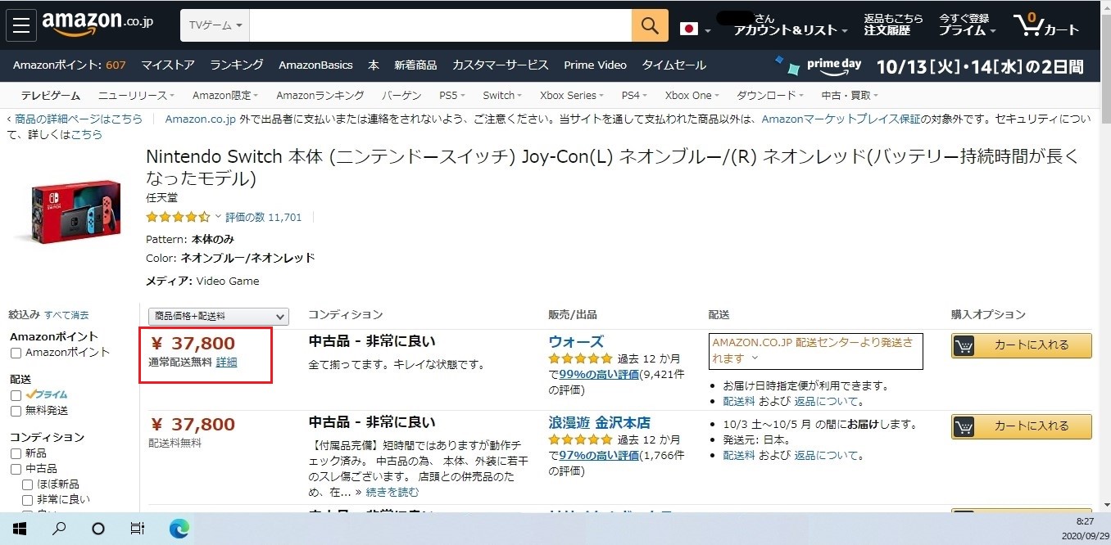The image size is (1111, 545).
Task: Click the Windows Start button
Action: [x=20, y=529]
